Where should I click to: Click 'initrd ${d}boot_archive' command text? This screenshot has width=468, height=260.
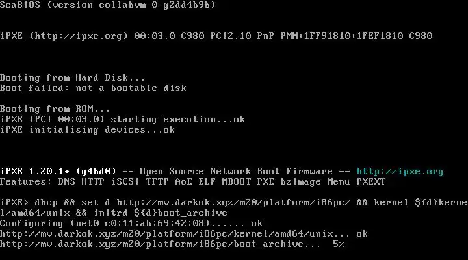point(161,213)
